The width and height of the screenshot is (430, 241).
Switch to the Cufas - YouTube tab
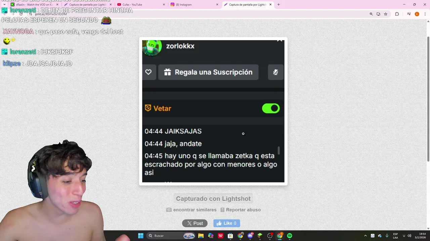[x=139, y=5]
